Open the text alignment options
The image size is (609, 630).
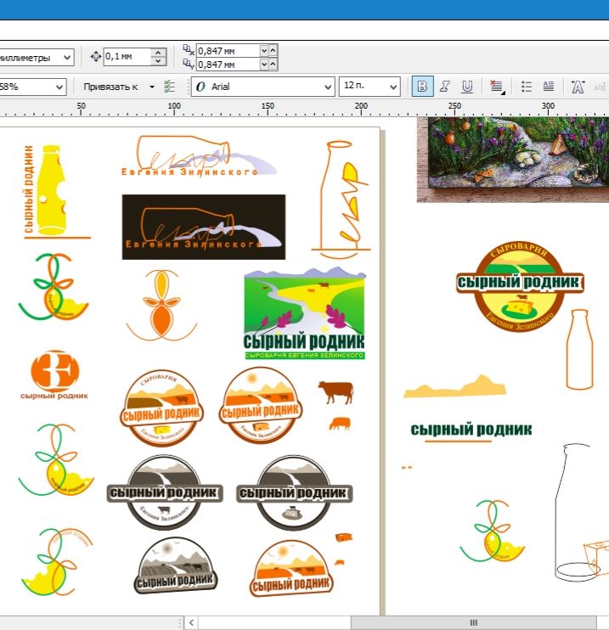pos(497,87)
